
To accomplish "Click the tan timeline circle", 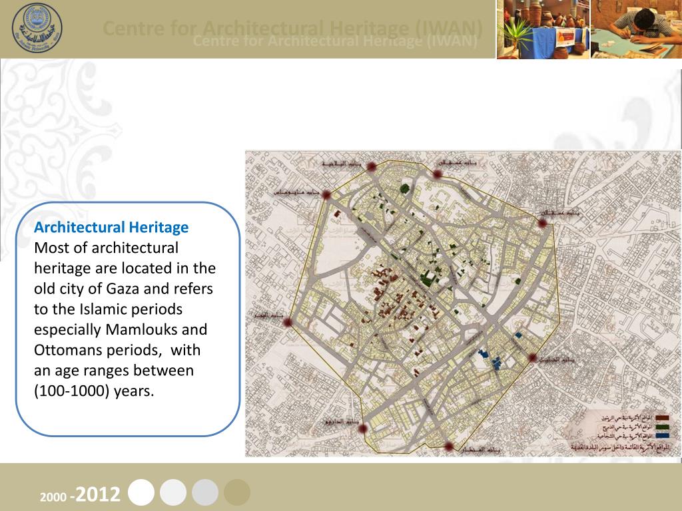I will coord(237,492).
